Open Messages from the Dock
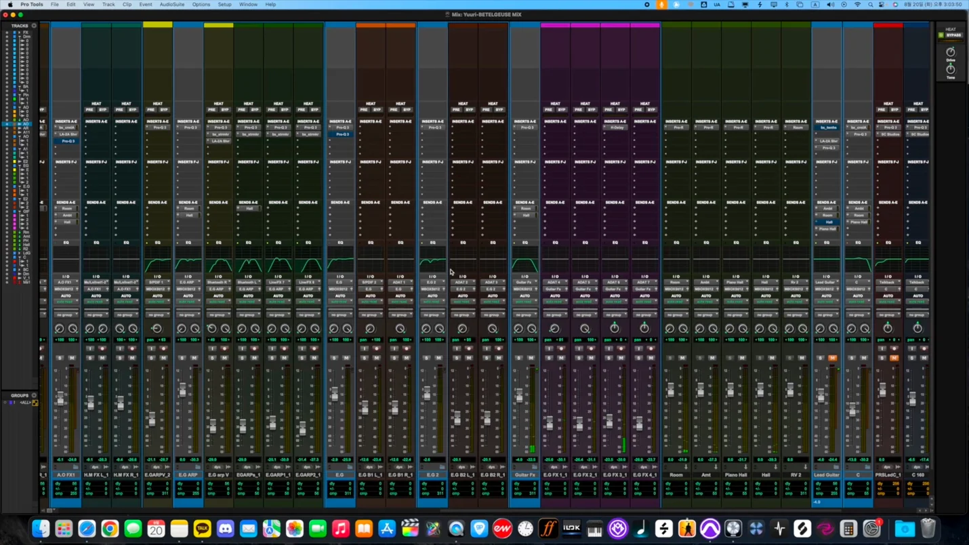This screenshot has height=545, width=969. point(133,529)
